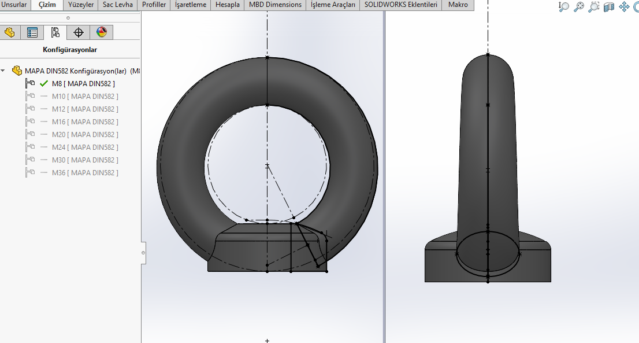The image size is (639, 343).
Task: Switch to the Makro tab
Action: [x=458, y=5]
